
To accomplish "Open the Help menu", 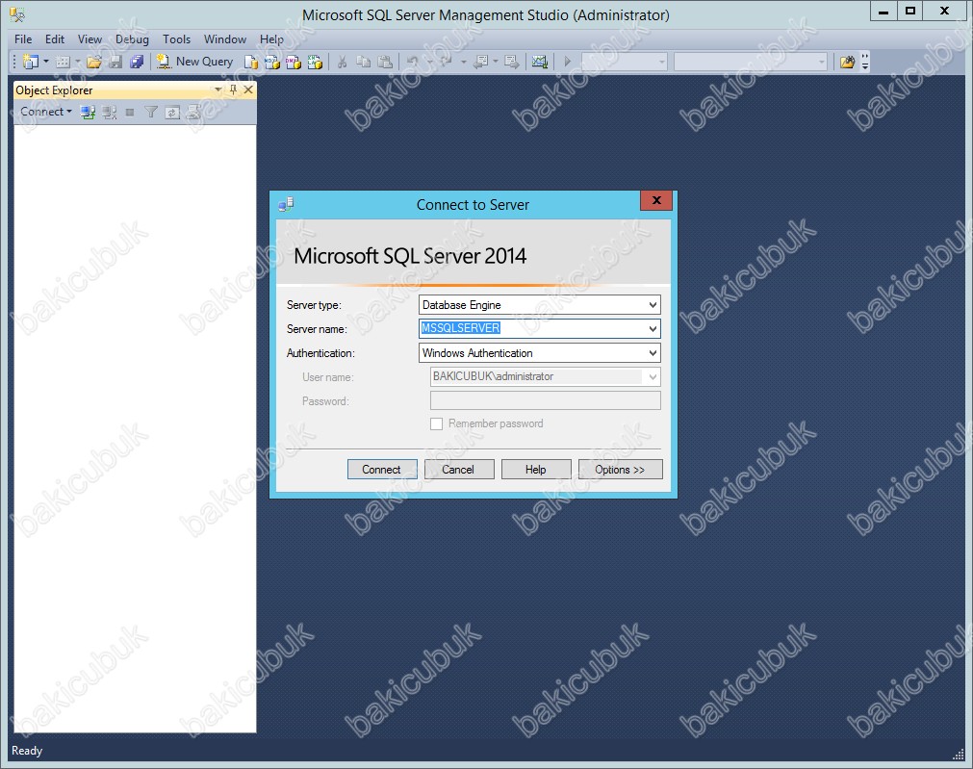I will pyautogui.click(x=271, y=39).
